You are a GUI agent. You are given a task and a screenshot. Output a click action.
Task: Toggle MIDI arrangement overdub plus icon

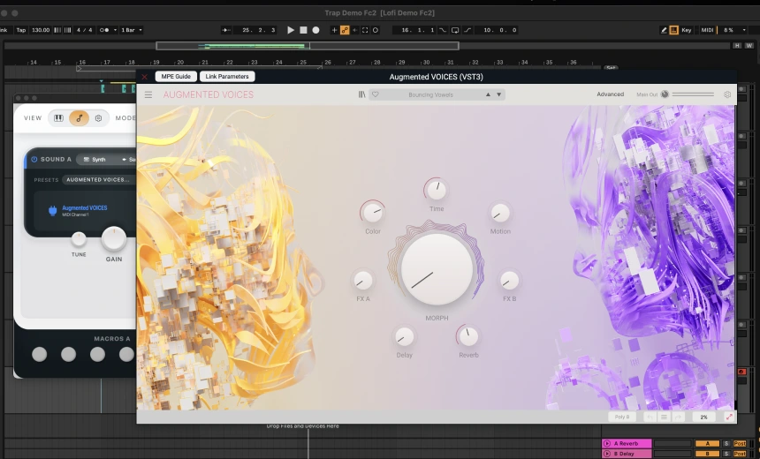334,30
